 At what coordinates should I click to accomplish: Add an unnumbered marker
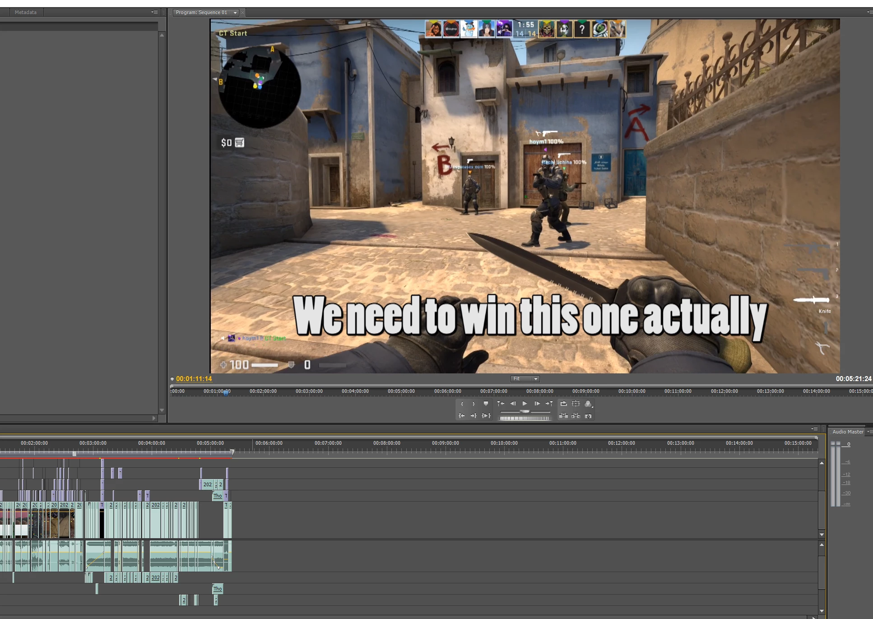point(486,404)
